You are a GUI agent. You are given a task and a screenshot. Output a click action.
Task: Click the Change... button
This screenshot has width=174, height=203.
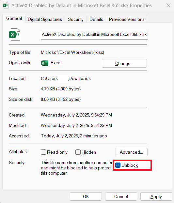coord(124,63)
